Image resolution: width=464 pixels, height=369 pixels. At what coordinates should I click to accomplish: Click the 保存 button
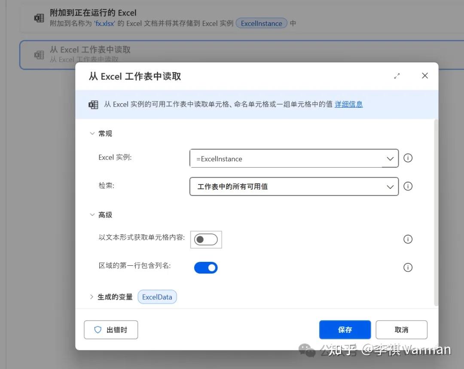click(345, 329)
